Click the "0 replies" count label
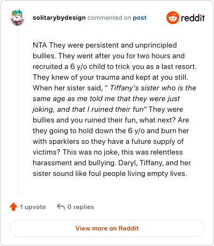 [81, 207]
